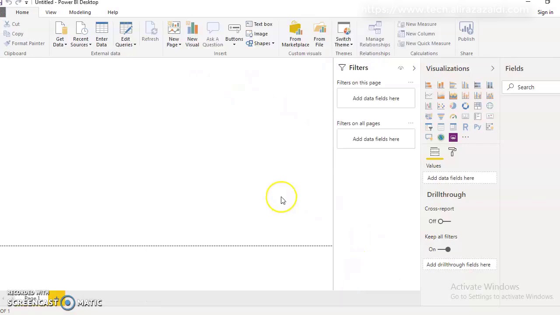Select the globe map visualization
The width and height of the screenshot is (560, 315).
coord(490,106)
